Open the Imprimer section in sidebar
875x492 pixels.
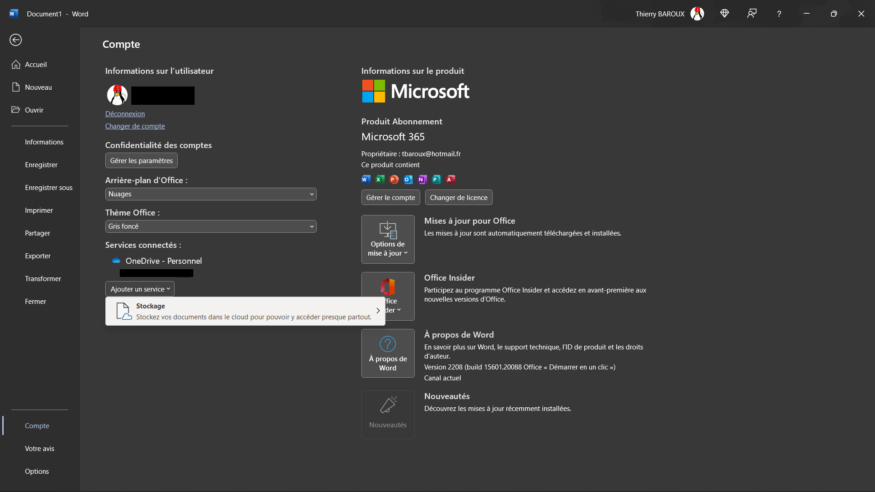click(x=39, y=210)
